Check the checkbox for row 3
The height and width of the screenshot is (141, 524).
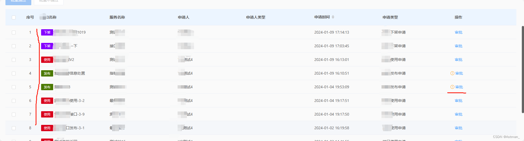click(x=14, y=60)
